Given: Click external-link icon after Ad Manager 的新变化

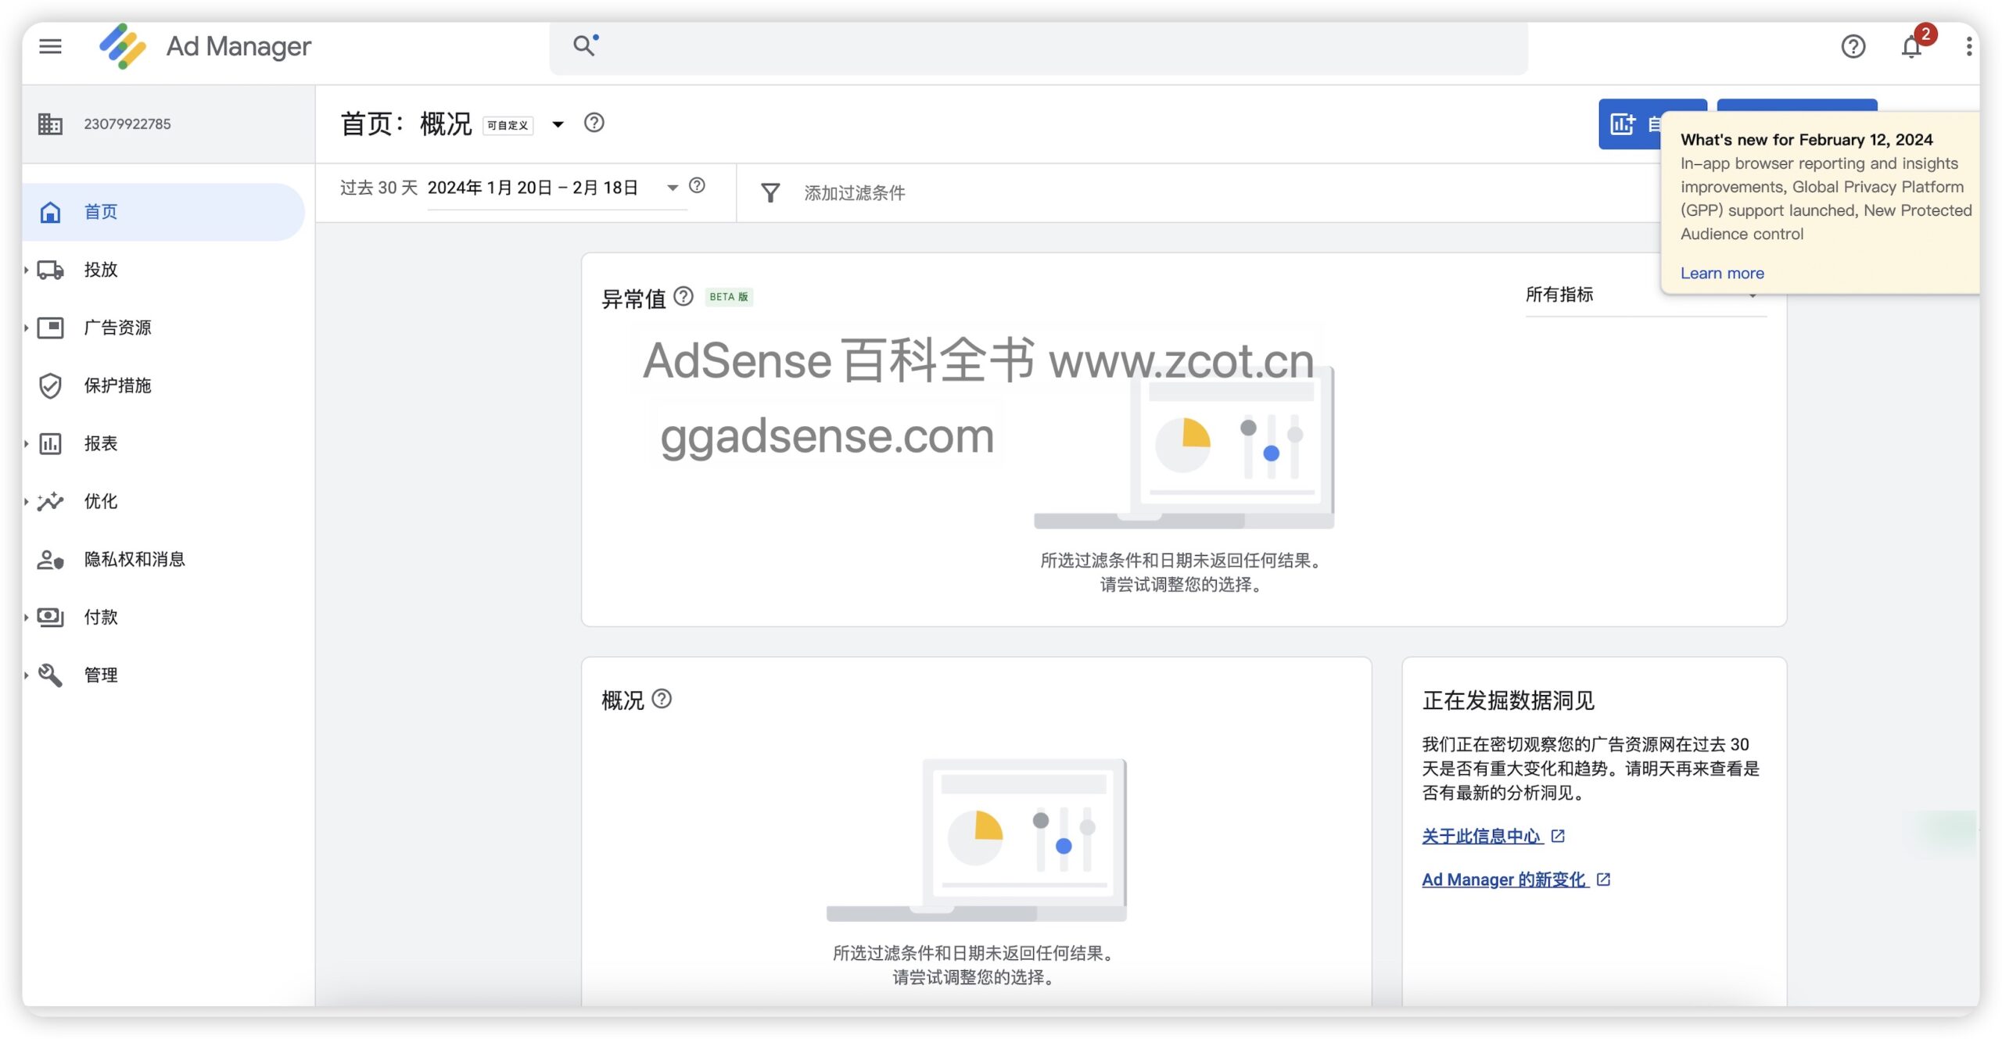Looking at the screenshot, I should click(1603, 880).
